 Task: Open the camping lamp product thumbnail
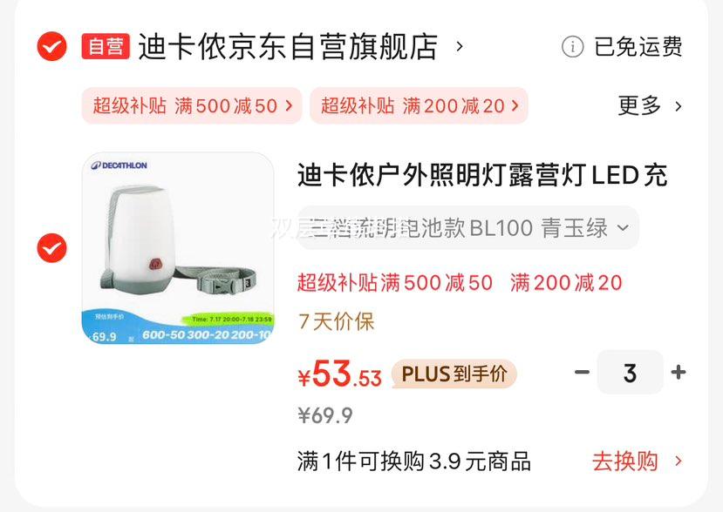[178, 247]
